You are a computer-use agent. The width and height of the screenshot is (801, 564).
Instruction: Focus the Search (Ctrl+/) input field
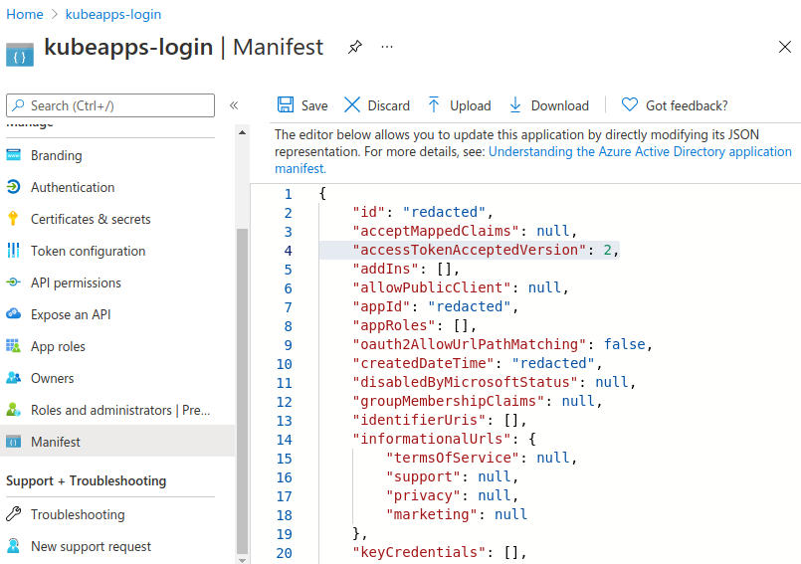tap(110, 105)
